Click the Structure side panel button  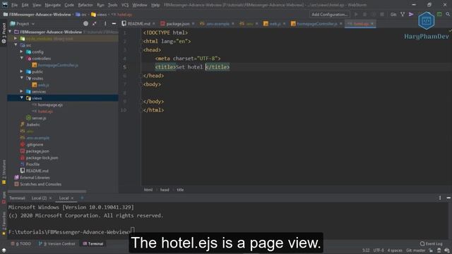[x=4, y=172]
